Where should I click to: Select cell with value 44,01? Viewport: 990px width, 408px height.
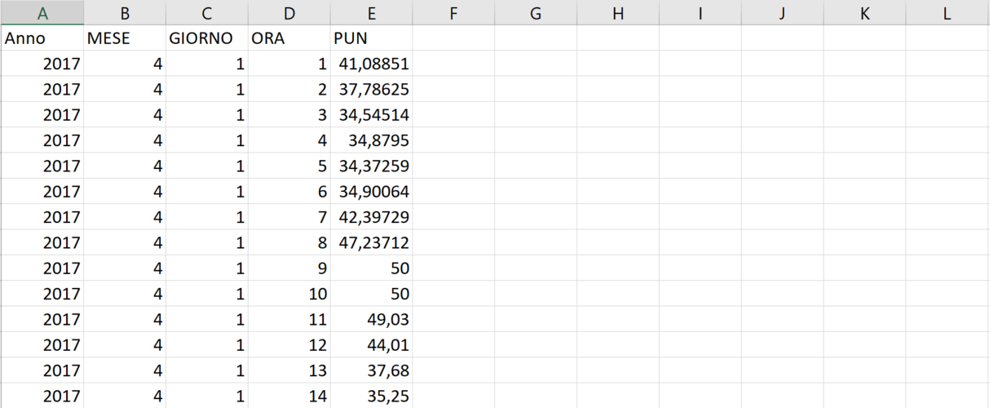tap(372, 345)
